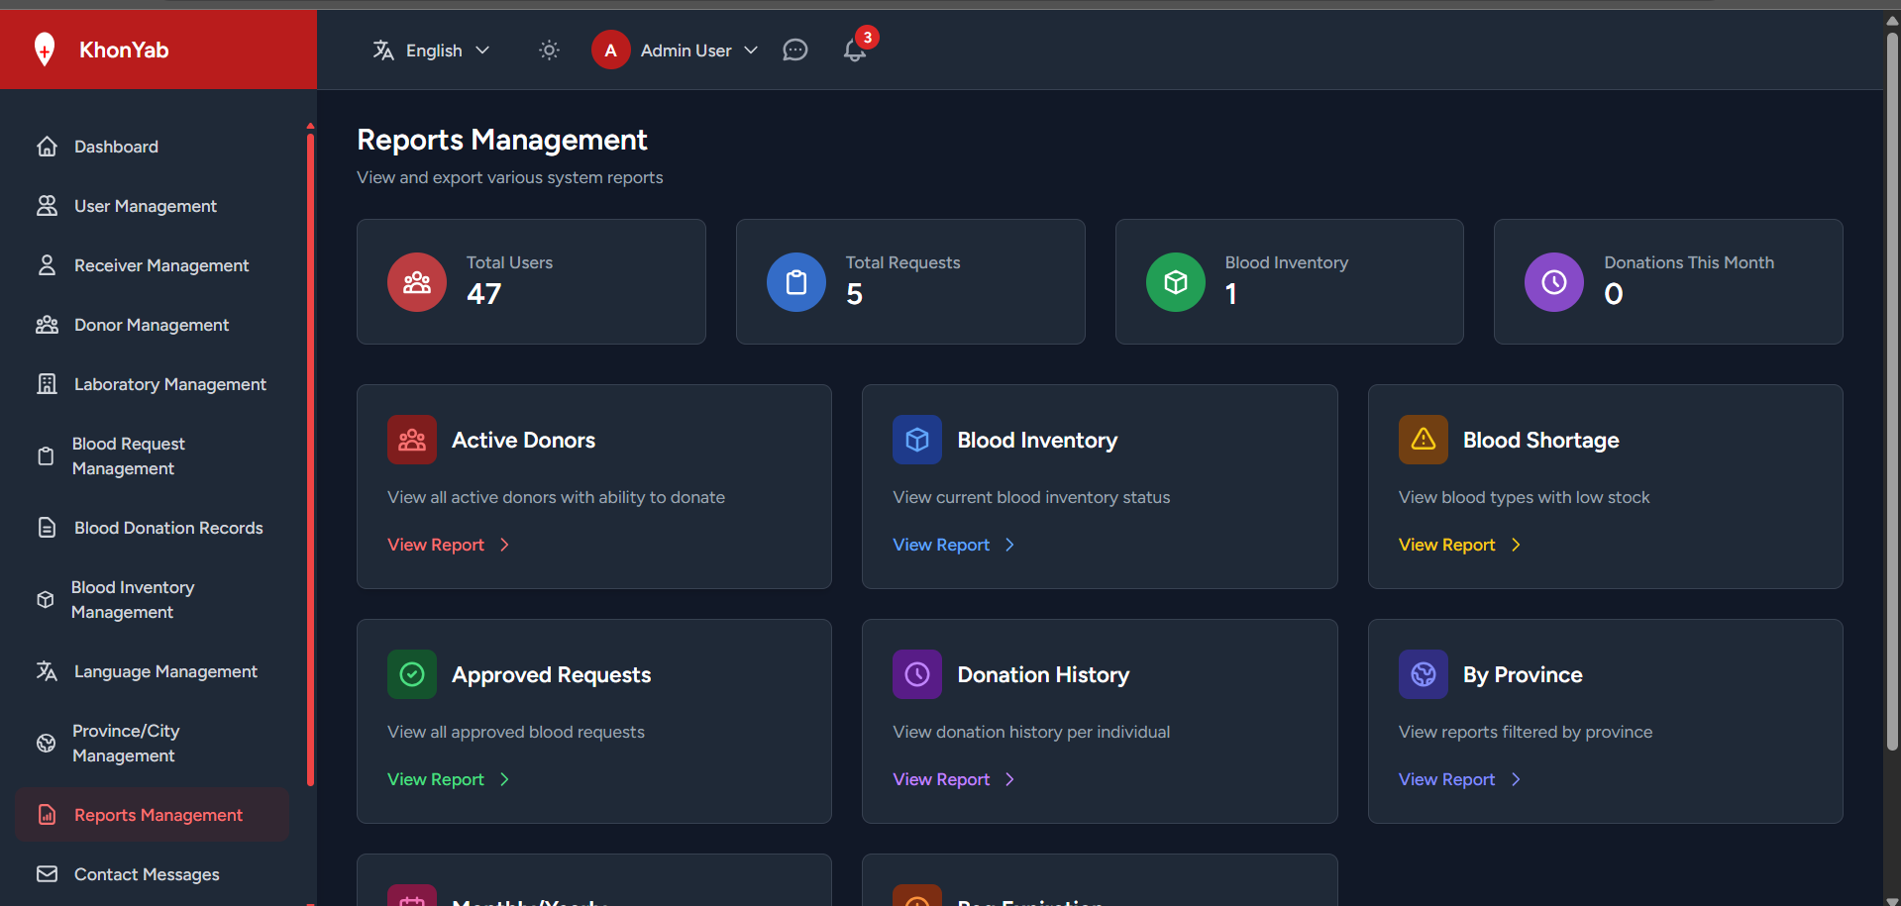The image size is (1901, 906).
Task: Click the red sidebar scrollbar thumb
Action: pyautogui.click(x=310, y=459)
